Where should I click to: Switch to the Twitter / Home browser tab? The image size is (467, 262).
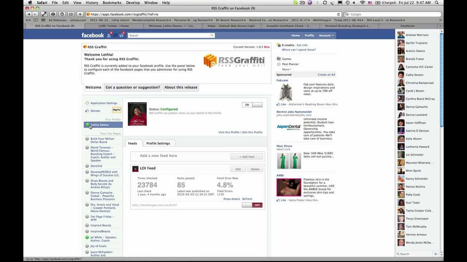(114, 26)
